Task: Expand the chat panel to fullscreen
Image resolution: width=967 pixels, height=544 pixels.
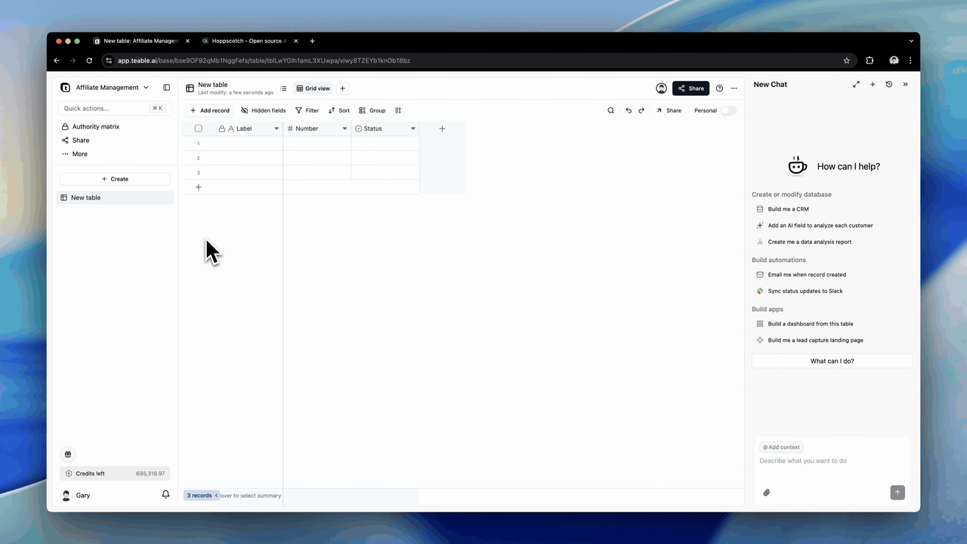Action: [856, 85]
